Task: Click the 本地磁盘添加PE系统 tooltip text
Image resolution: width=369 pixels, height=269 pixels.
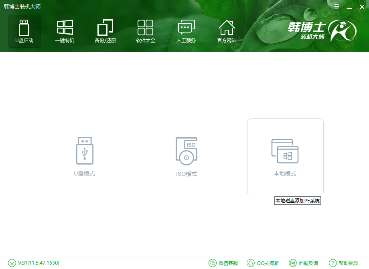Action: click(297, 200)
